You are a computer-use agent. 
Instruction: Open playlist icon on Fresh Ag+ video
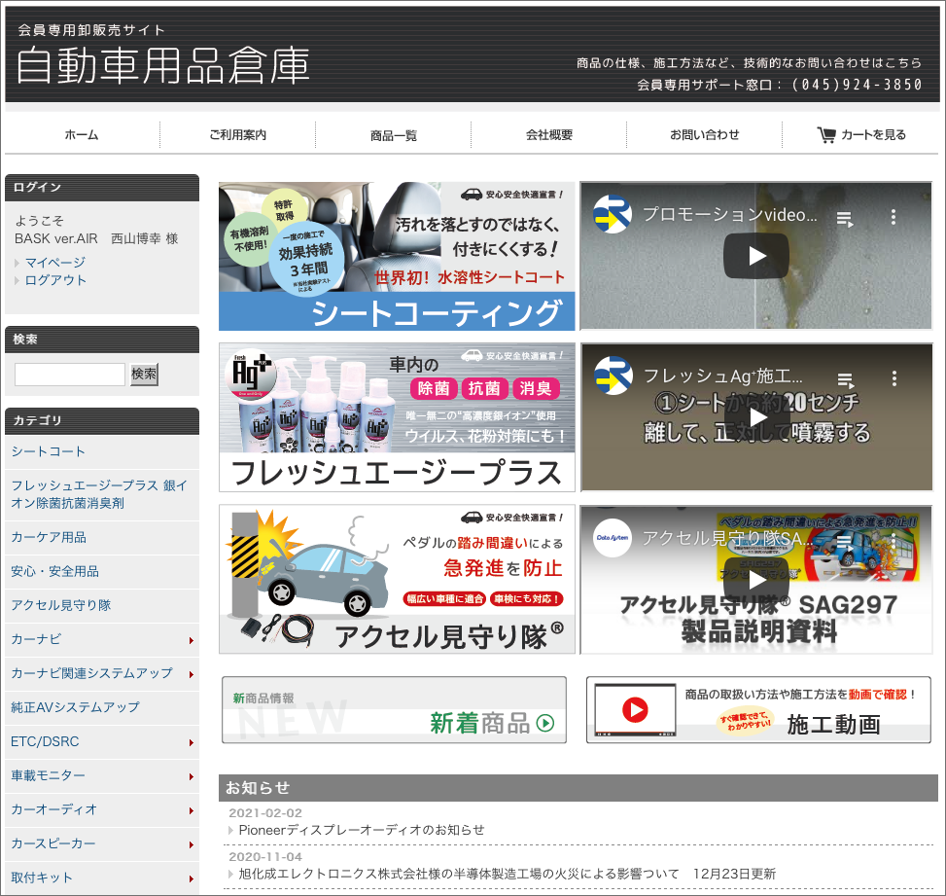tap(845, 379)
